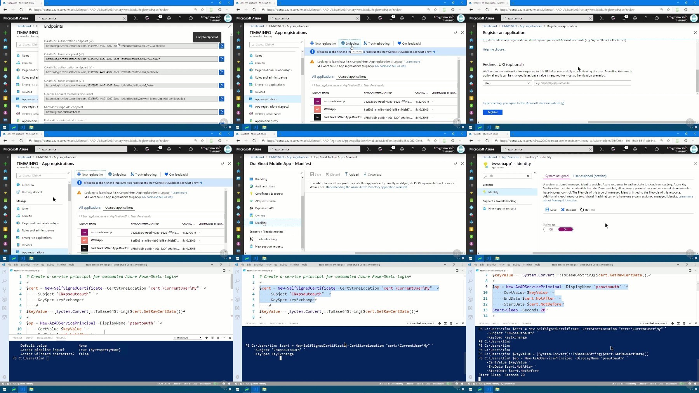Select the personal Microsoft accounts radio option
The width and height of the screenshot is (699, 393).
(x=485, y=40)
